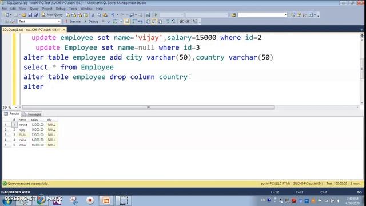The height and width of the screenshot is (206, 366).
Task: Click the Paste icon in toolbar
Action: tap(105, 15)
